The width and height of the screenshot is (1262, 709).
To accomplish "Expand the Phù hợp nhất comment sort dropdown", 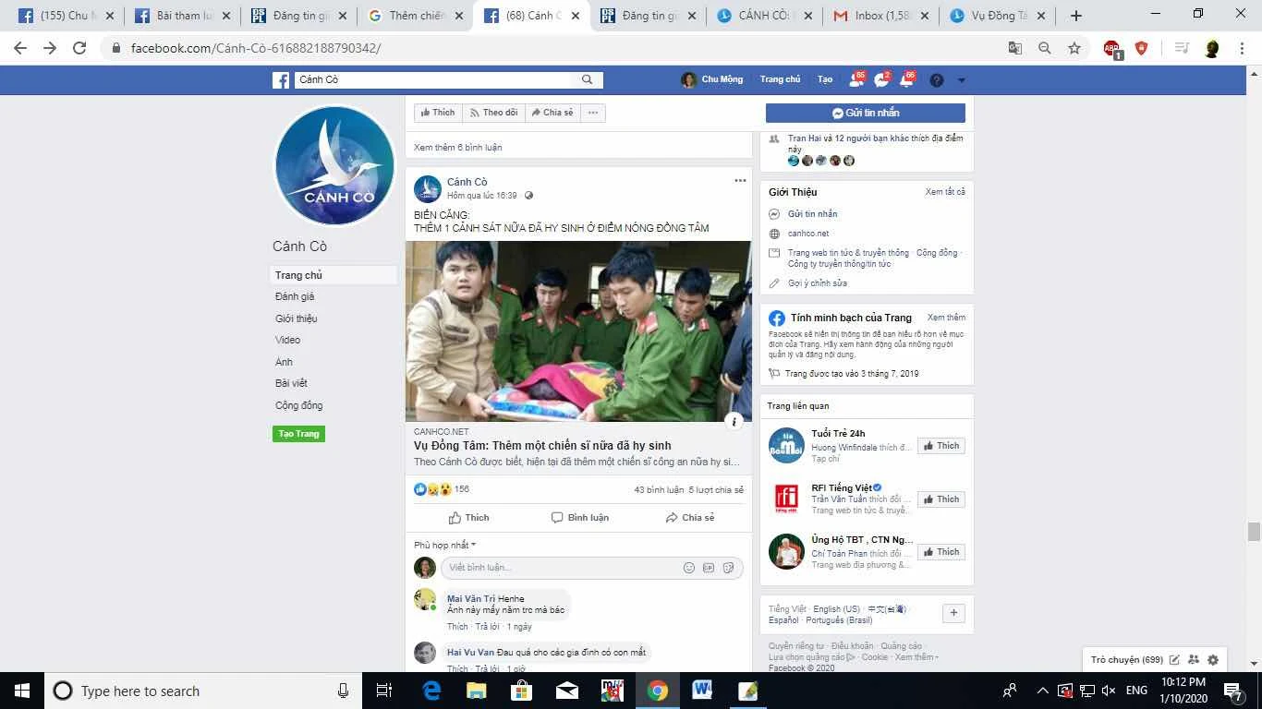I will 444,546.
